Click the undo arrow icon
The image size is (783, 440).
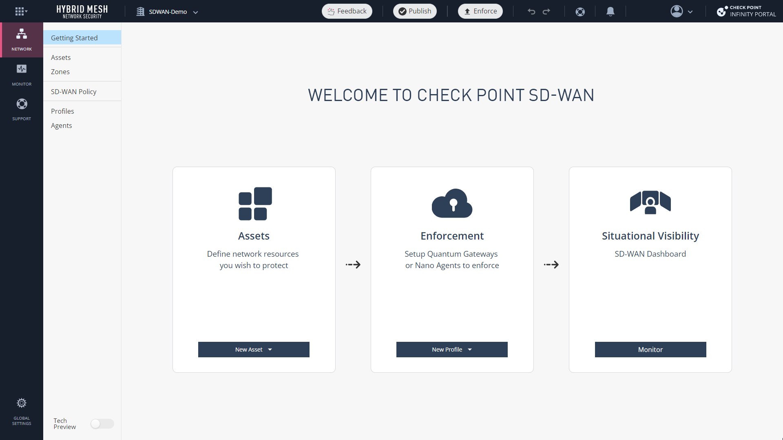tap(531, 11)
